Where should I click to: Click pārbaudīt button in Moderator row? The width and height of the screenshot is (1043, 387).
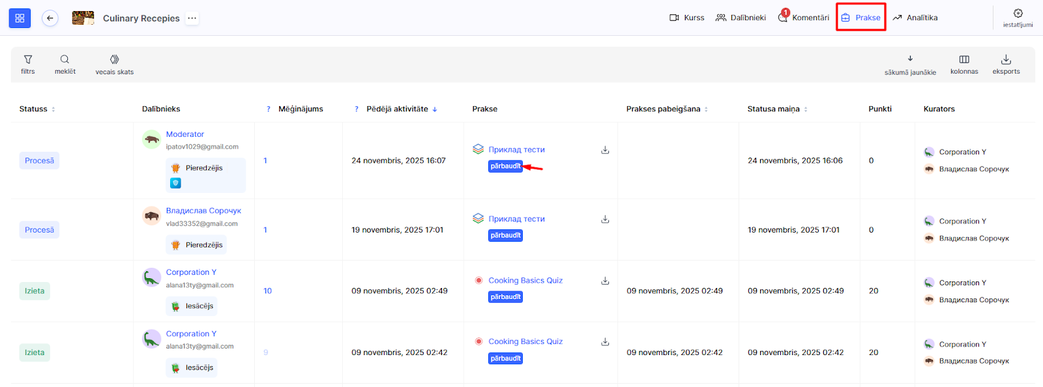[505, 166]
